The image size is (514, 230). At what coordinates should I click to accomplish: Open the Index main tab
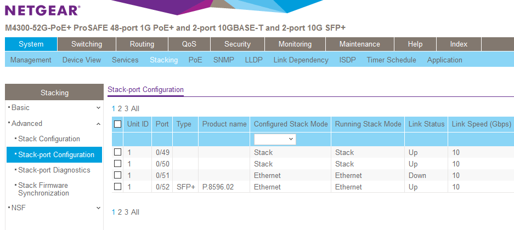click(x=459, y=44)
